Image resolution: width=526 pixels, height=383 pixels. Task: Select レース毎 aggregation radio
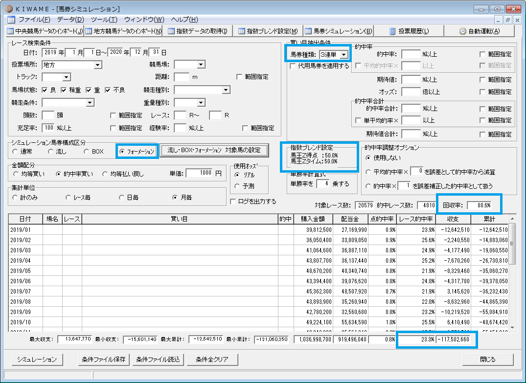point(68,198)
